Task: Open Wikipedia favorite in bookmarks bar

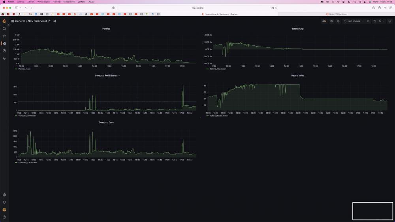Action: pos(41,14)
